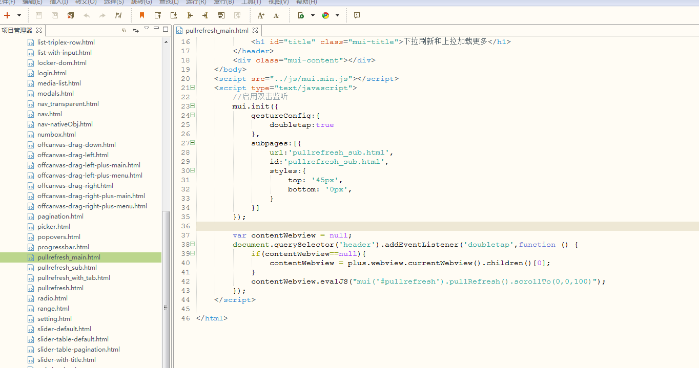This screenshot has width=699, height=368.
Task: Click the window icon with red X
Action: (x=71, y=15)
